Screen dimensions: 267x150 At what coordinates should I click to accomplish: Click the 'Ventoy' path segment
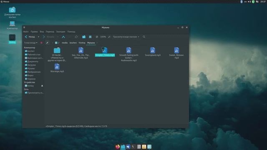pyautogui.click(x=82, y=42)
